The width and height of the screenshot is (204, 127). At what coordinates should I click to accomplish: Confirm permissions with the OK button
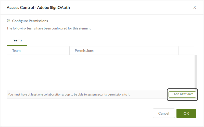186,113
